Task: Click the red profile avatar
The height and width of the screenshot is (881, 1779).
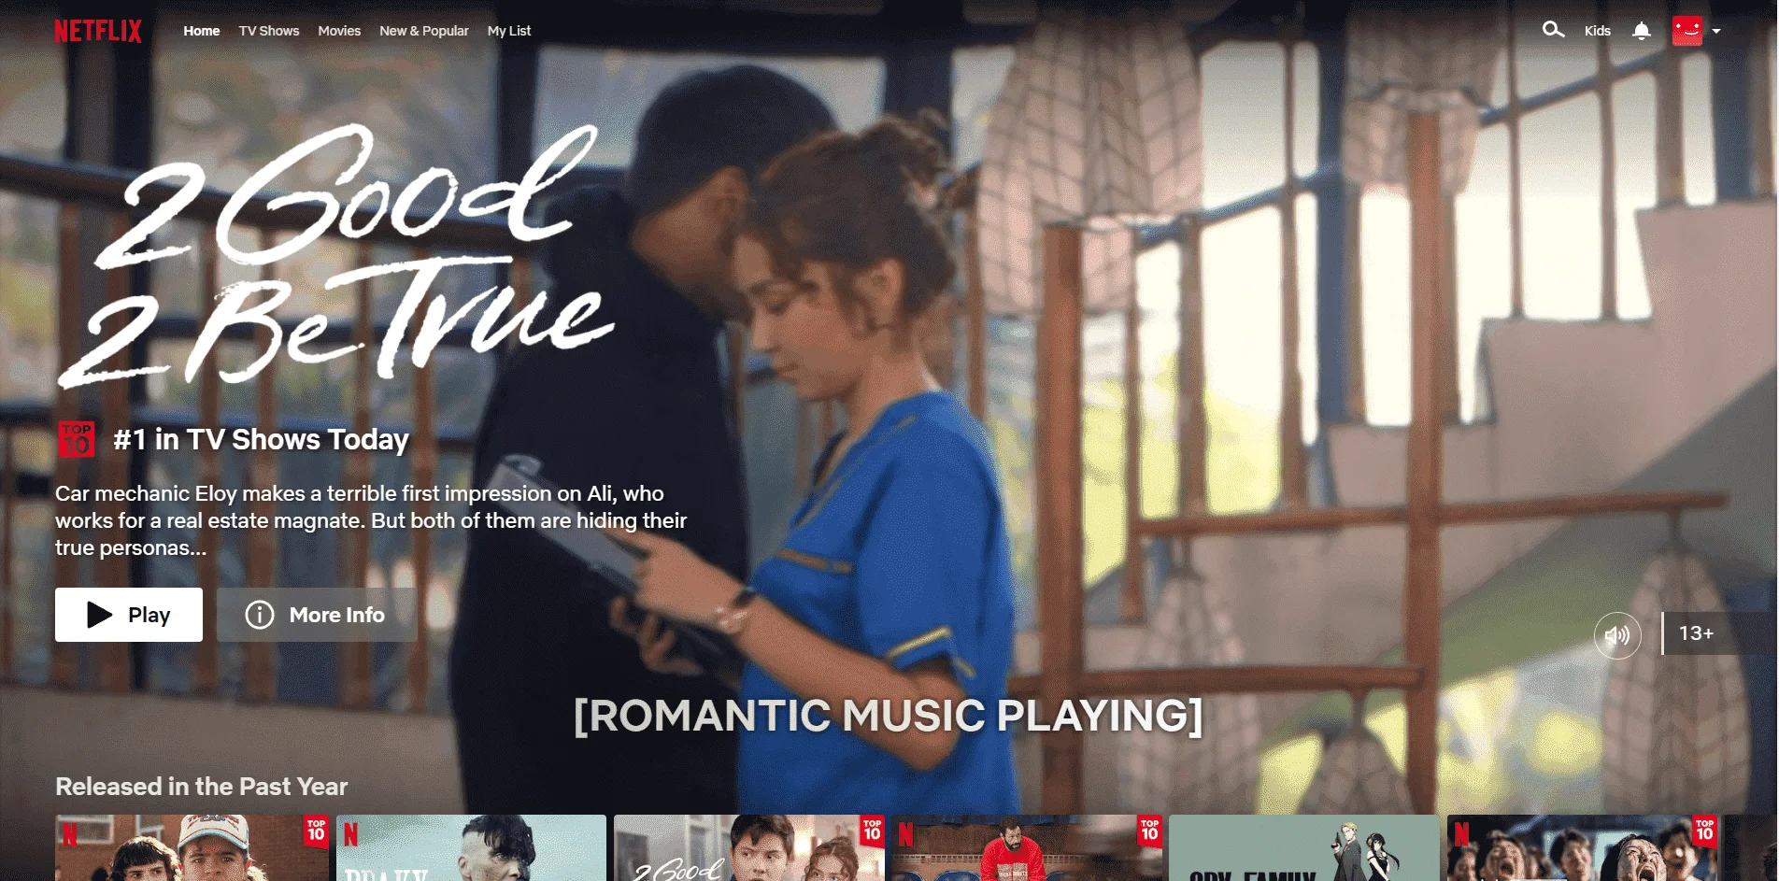Action: click(x=1687, y=31)
